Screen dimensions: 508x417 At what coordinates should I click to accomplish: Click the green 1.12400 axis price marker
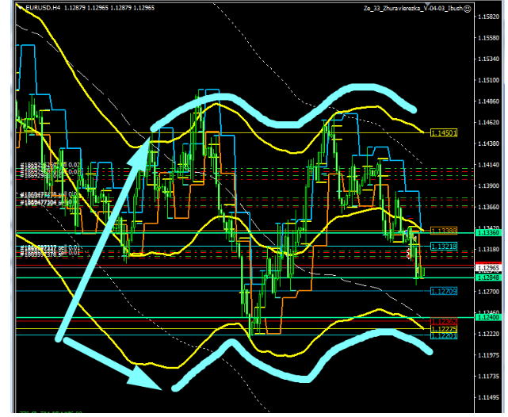pos(488,317)
